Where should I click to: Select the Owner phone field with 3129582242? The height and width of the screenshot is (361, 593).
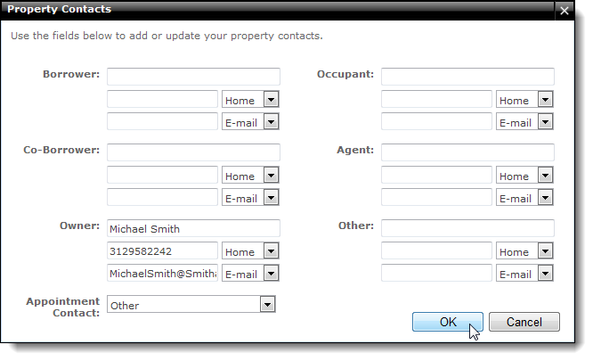[162, 250]
